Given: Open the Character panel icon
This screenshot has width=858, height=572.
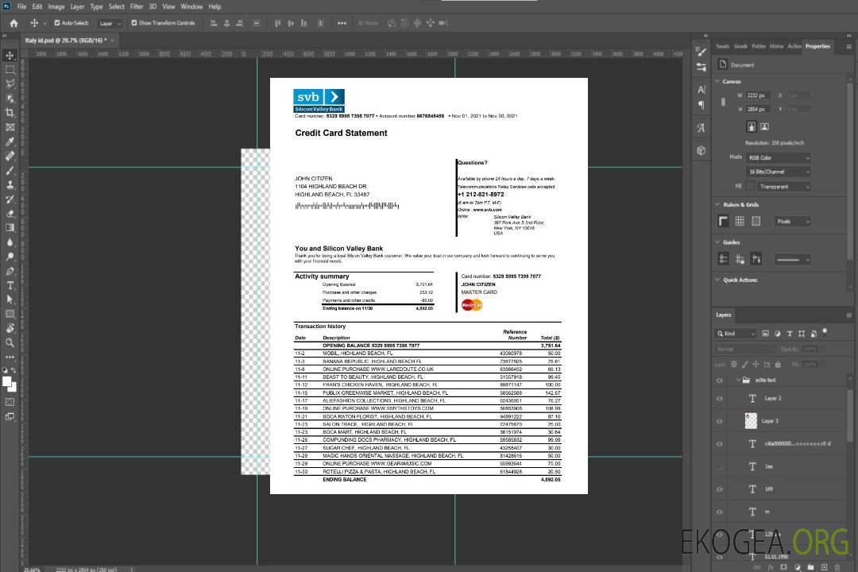Looking at the screenshot, I should click(701, 89).
